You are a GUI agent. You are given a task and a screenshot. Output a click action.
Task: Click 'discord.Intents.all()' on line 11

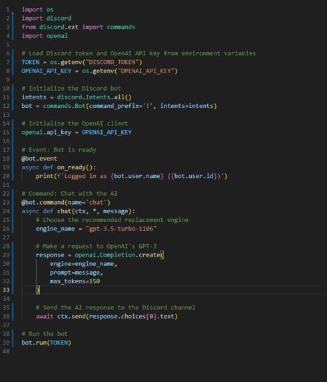coord(94,97)
